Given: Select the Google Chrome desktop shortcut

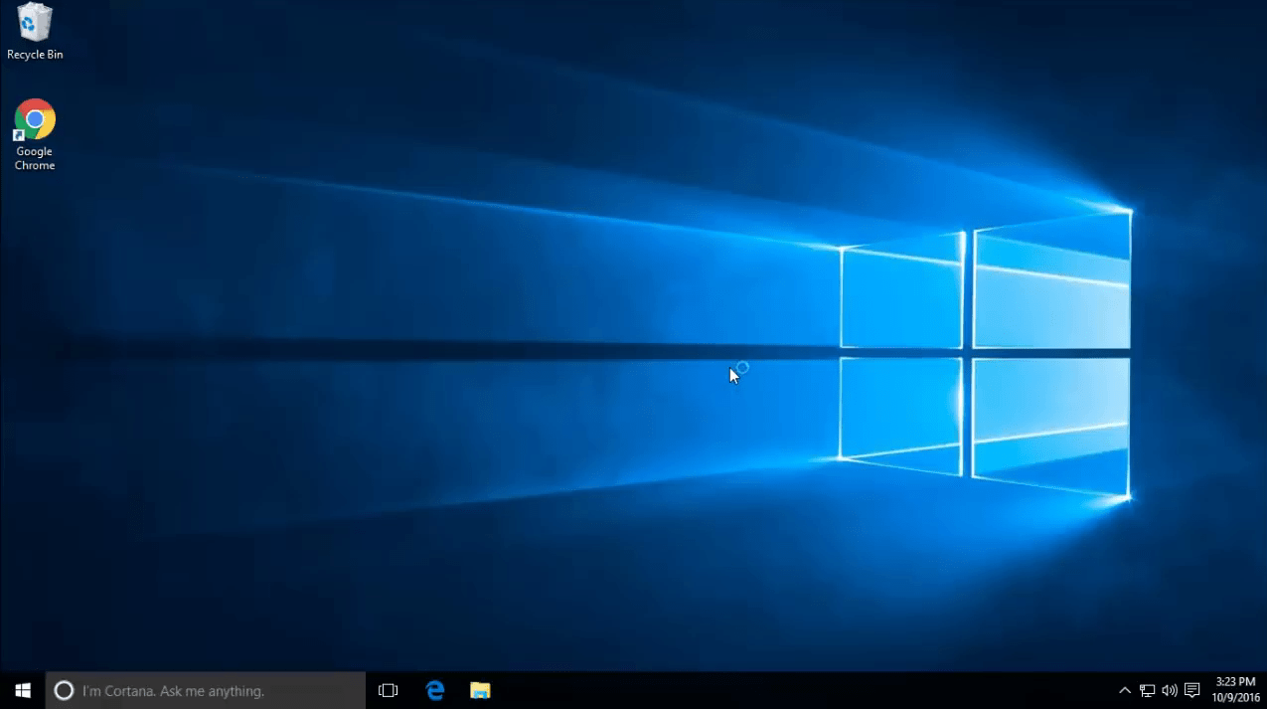Looking at the screenshot, I should tap(35, 135).
